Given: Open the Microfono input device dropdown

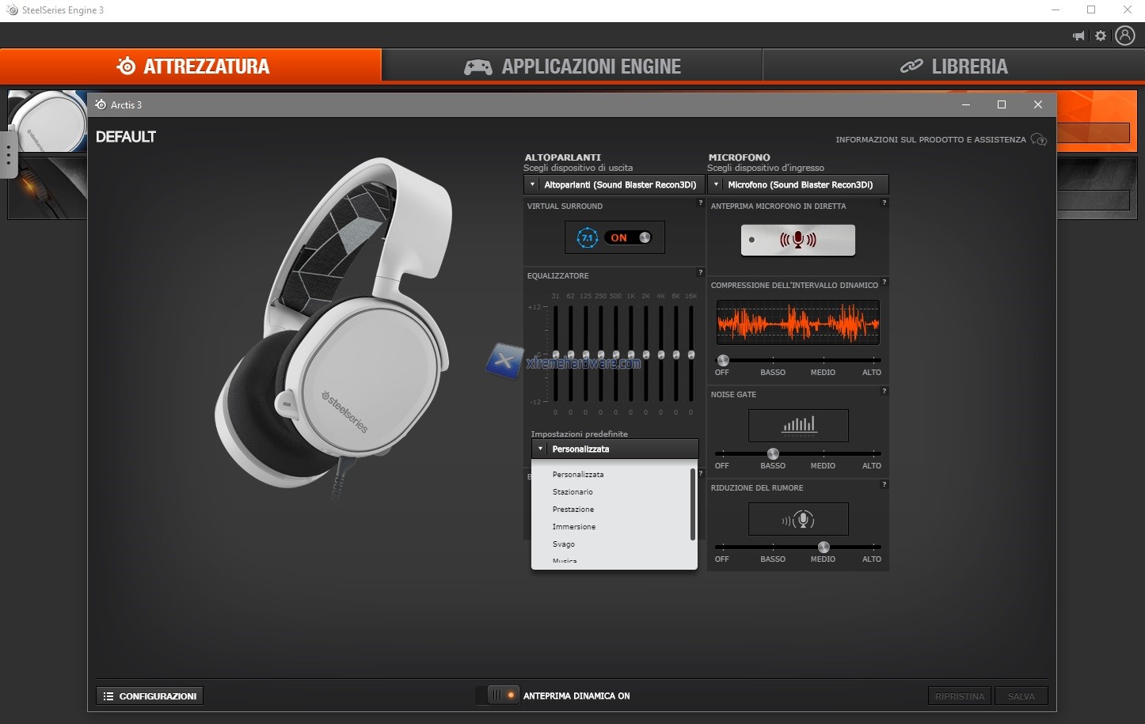Looking at the screenshot, I should (797, 184).
